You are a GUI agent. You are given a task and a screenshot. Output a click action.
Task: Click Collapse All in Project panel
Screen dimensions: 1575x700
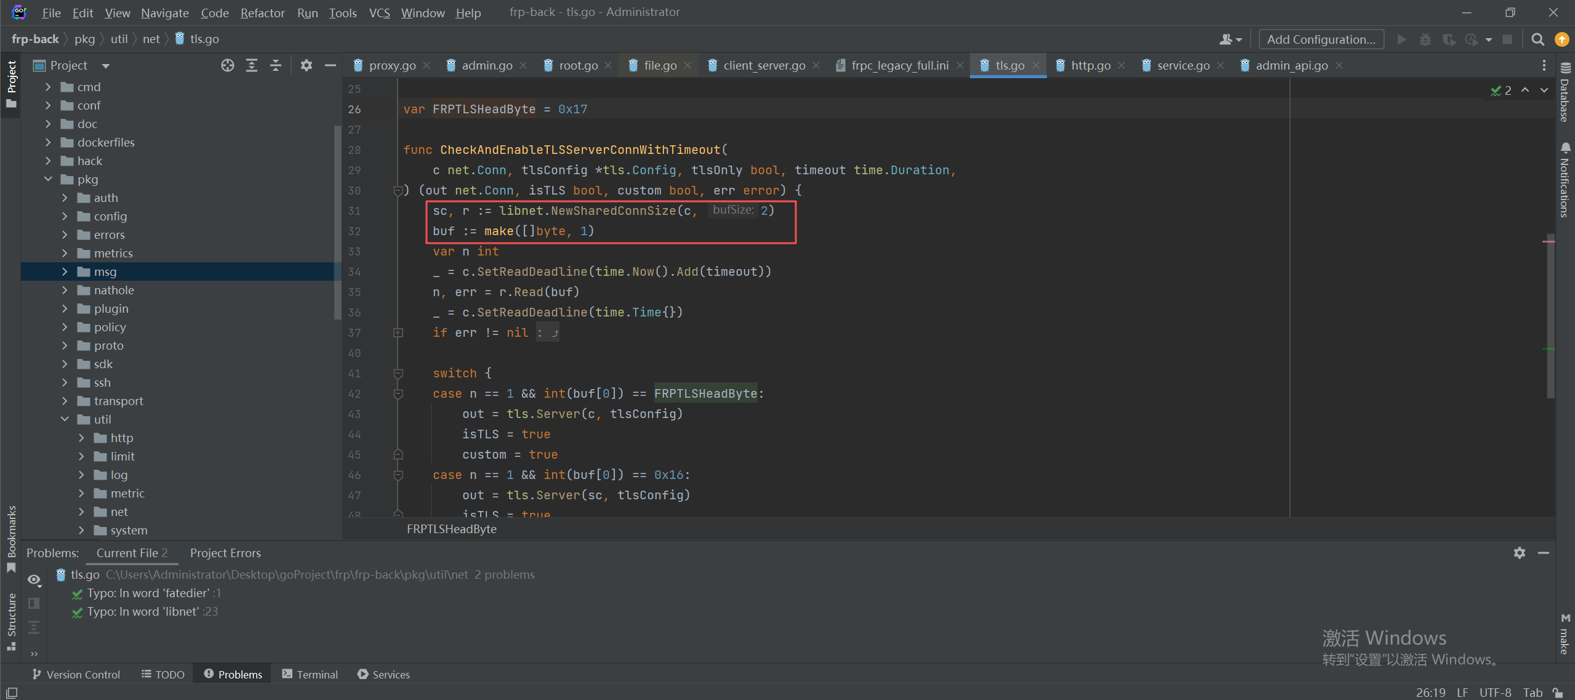tap(276, 65)
